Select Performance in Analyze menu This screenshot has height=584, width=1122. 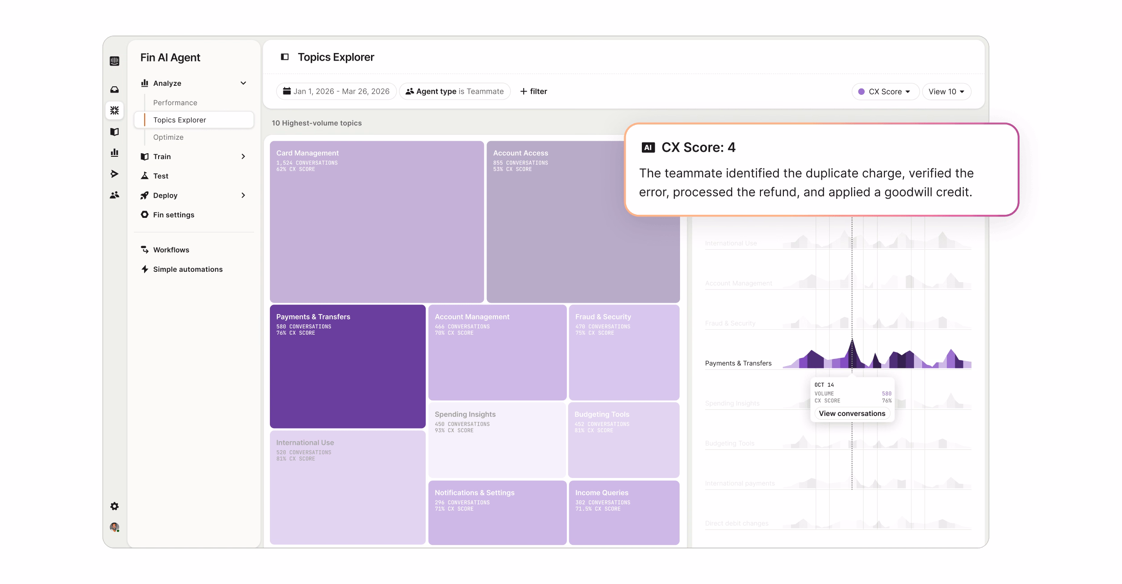(175, 103)
